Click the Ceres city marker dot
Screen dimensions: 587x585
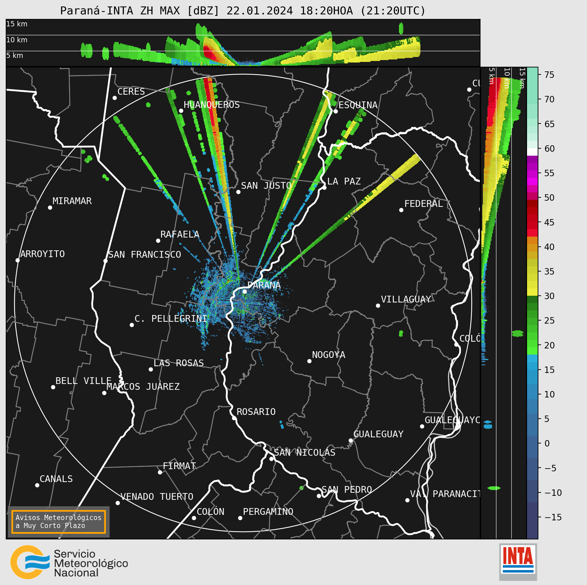(115, 98)
